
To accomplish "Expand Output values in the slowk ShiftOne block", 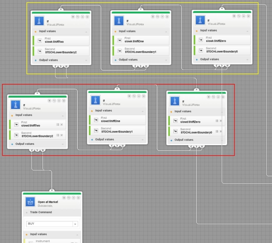I will [x=166, y=60].
